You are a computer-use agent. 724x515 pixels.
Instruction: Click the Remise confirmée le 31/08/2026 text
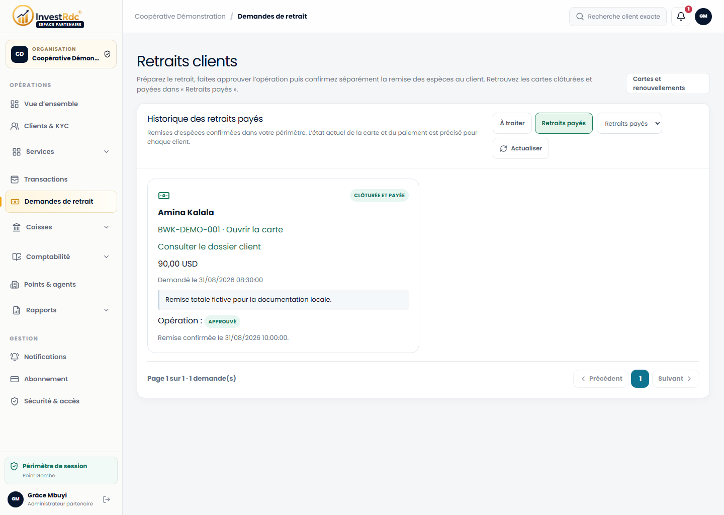tap(223, 338)
